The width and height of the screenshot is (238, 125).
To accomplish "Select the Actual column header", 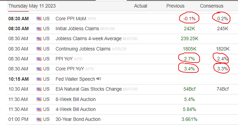I will coord(141,6).
